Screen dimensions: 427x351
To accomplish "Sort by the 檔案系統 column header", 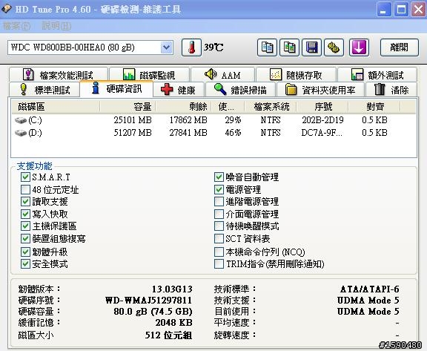I will click(271, 107).
